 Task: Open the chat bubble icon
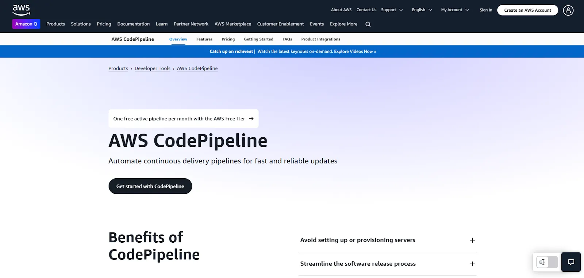pos(571,262)
